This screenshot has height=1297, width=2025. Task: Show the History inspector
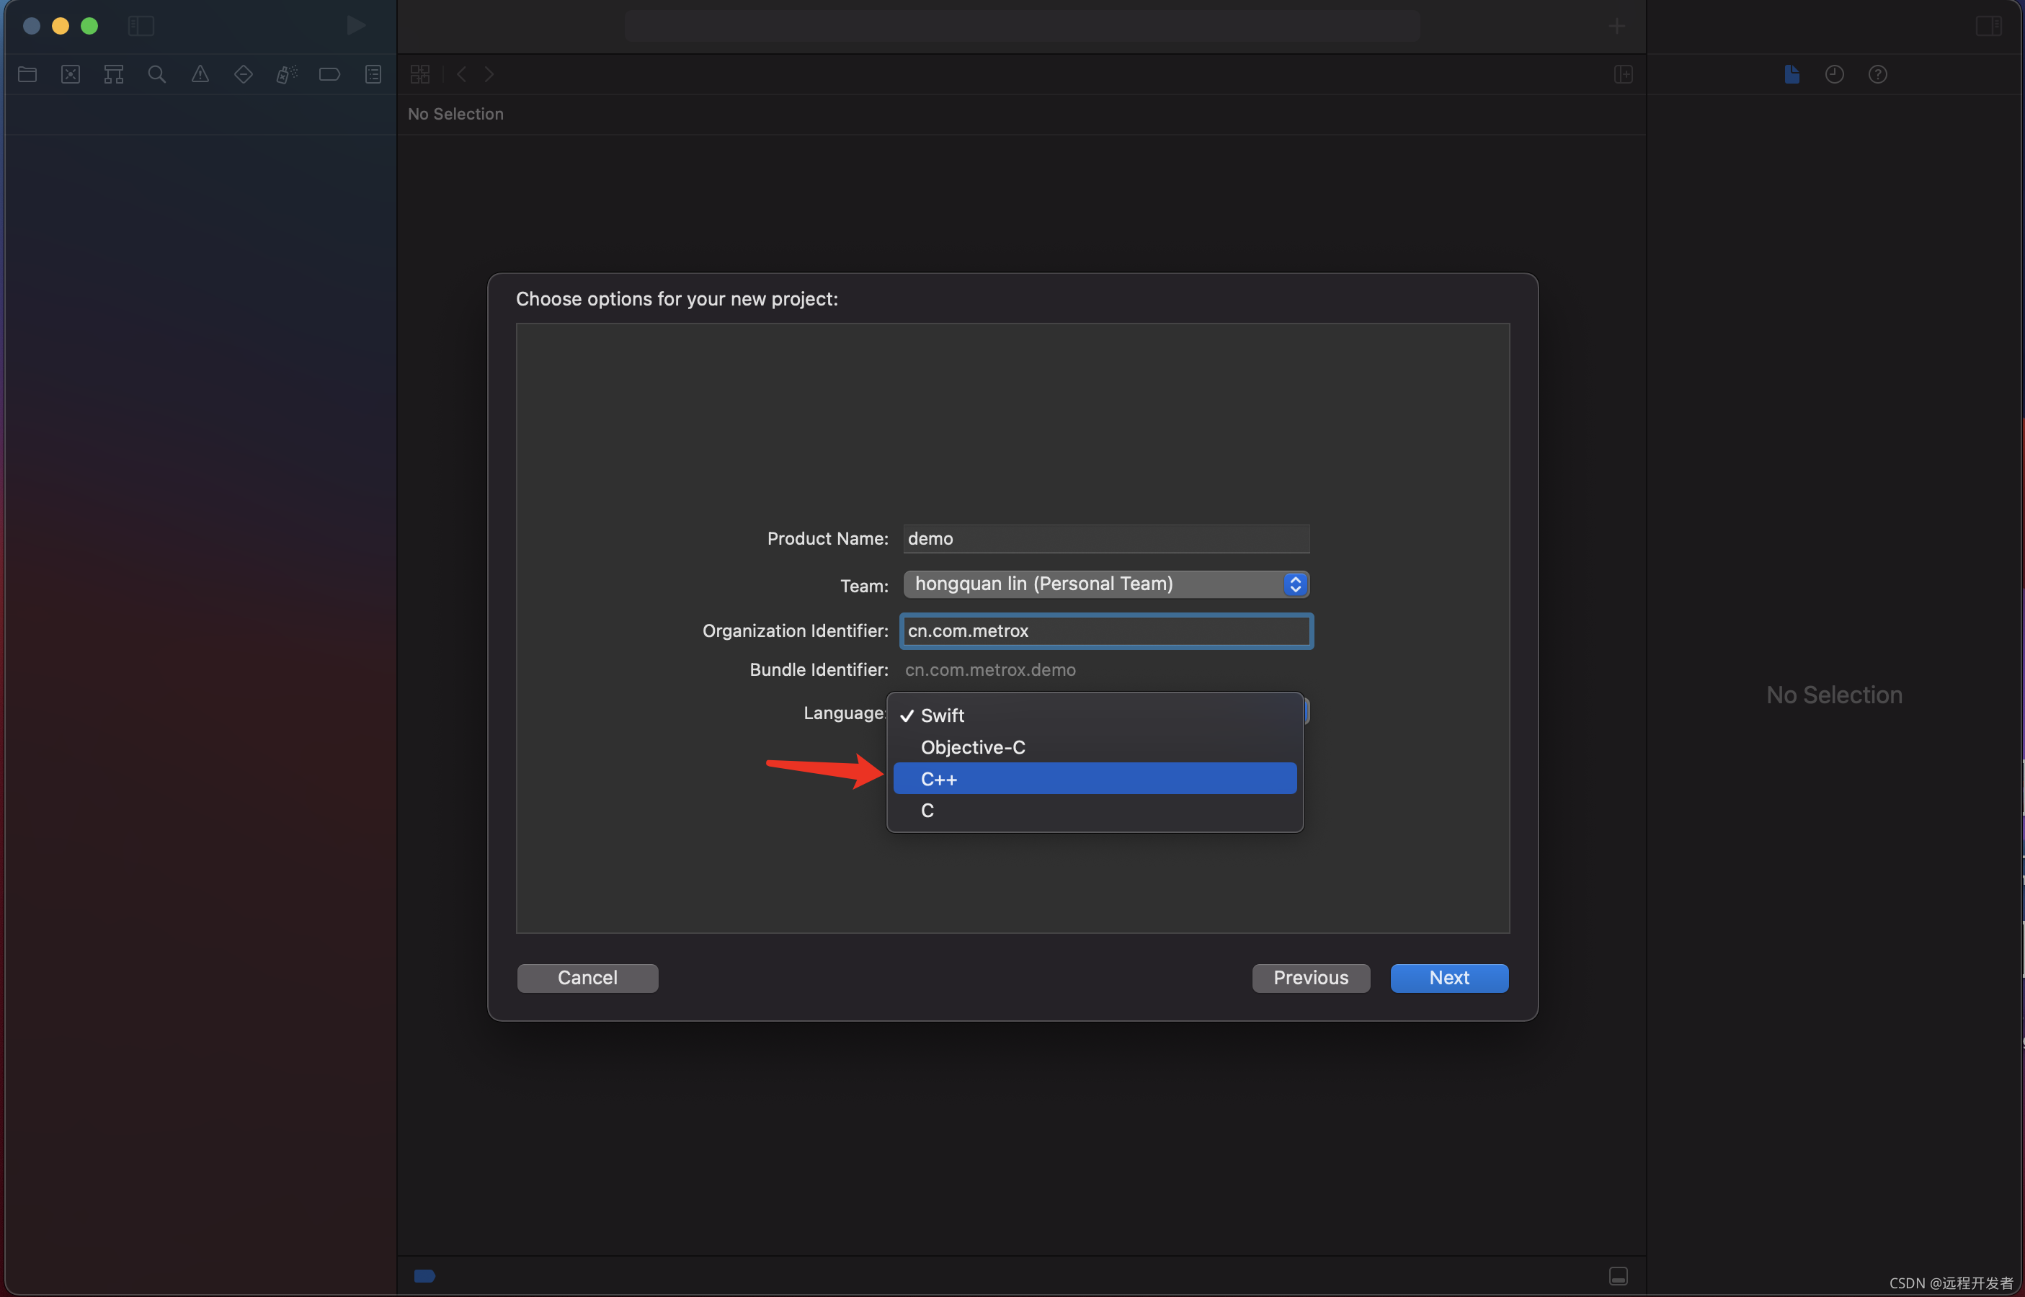coord(1835,74)
